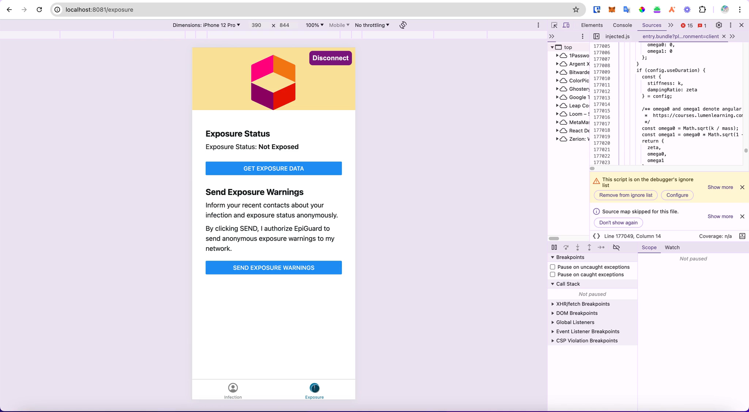The image size is (749, 412).
Task: Step over the next function call
Action: (x=566, y=248)
